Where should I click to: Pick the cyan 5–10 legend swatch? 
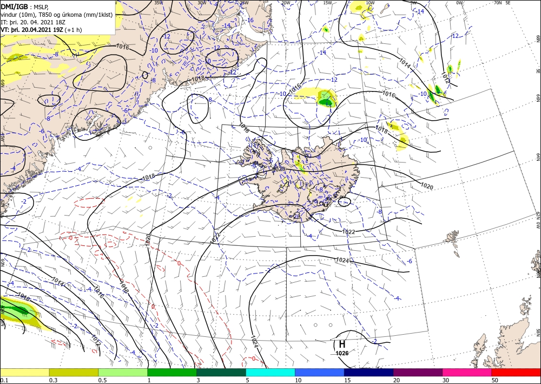click(270, 372)
